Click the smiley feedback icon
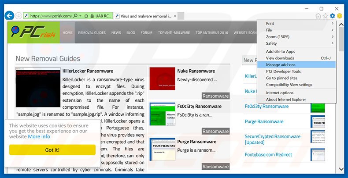Viewport: 348px width, 178px height. click(x=339, y=16)
